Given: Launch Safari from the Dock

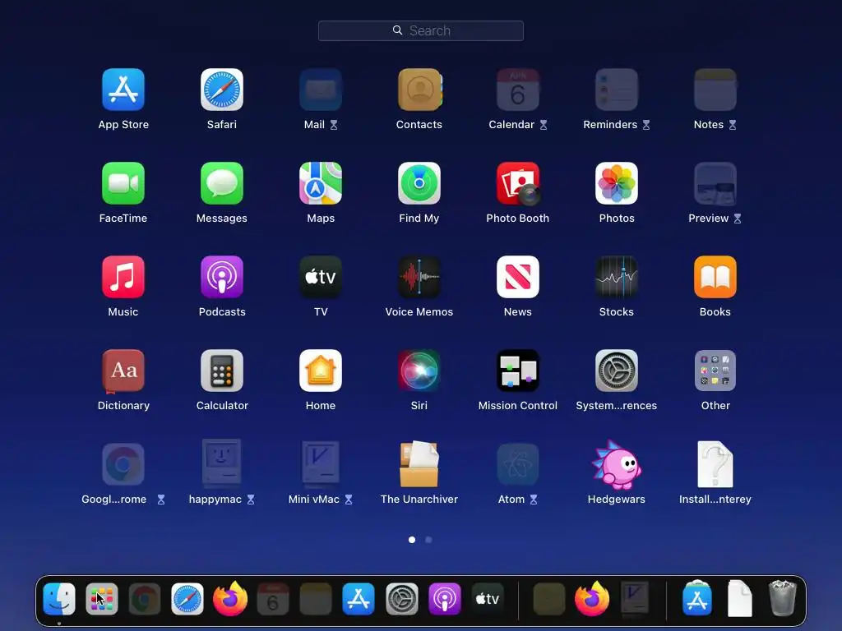Looking at the screenshot, I should [187, 599].
